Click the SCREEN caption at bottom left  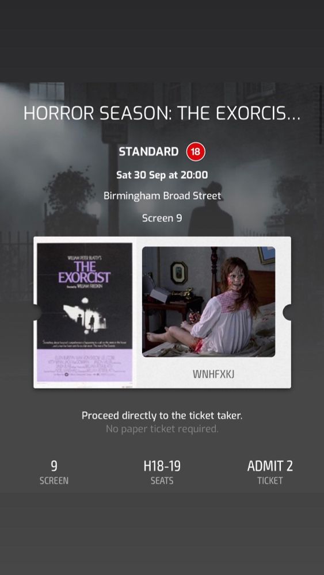(x=54, y=481)
